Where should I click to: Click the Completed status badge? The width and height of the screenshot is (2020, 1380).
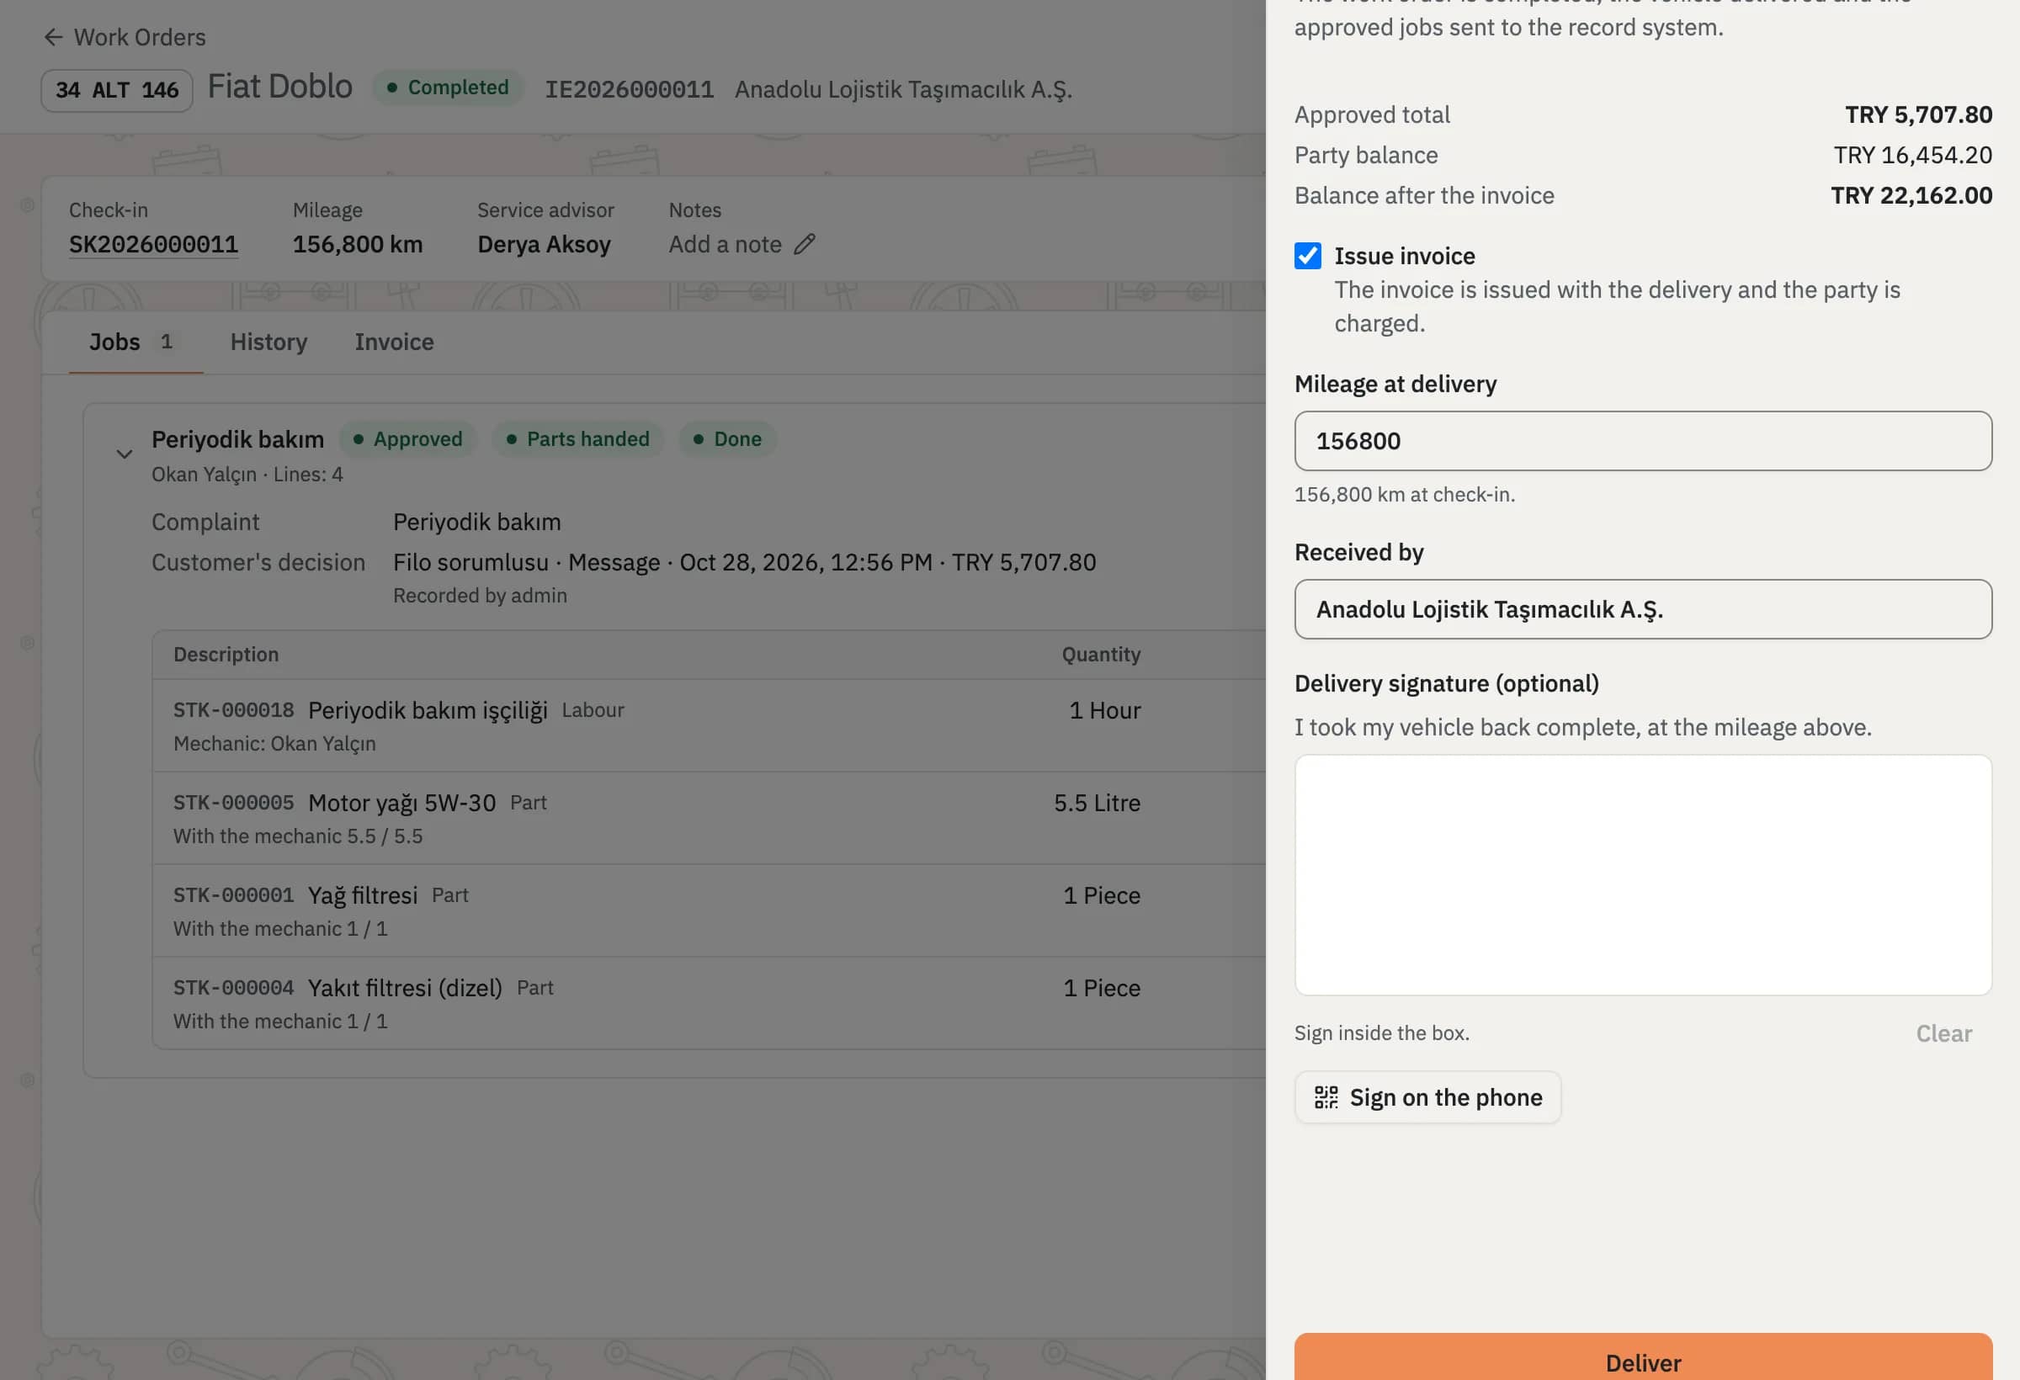pyautogui.click(x=448, y=88)
